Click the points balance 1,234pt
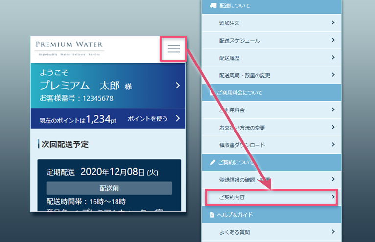The width and height of the screenshot is (375, 242). point(101,119)
